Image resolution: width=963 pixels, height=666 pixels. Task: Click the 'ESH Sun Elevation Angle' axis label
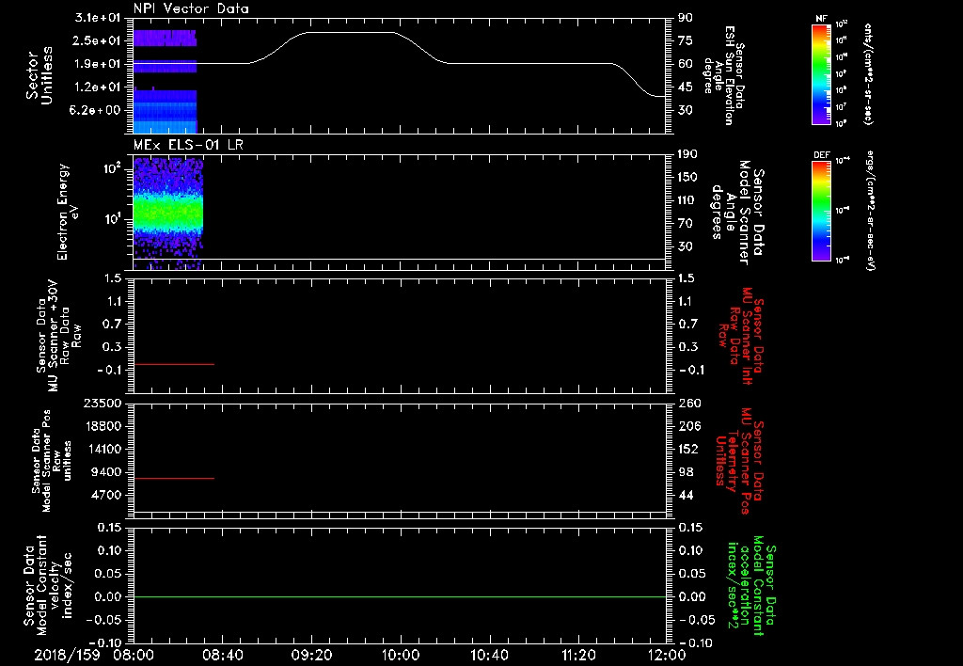point(725,75)
